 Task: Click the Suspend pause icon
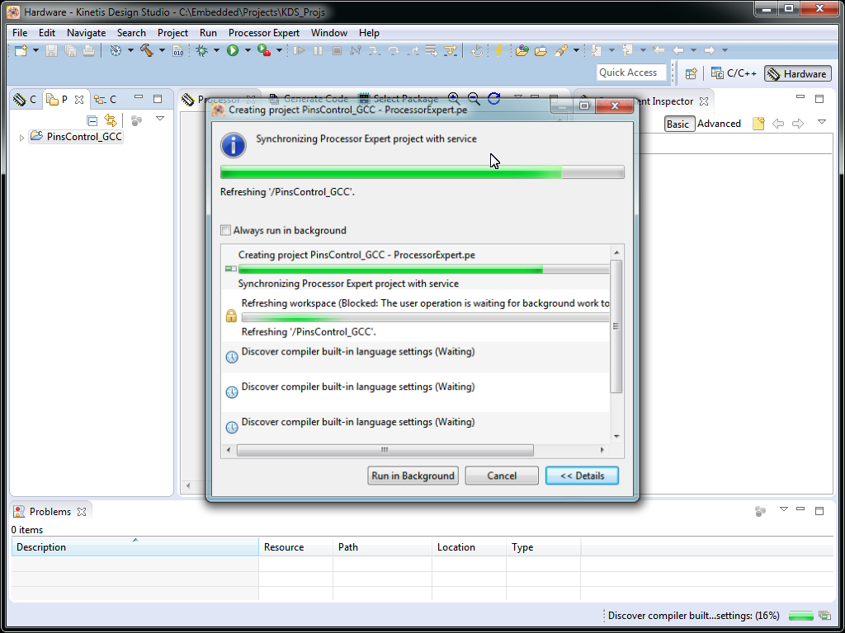pyautogui.click(x=318, y=50)
